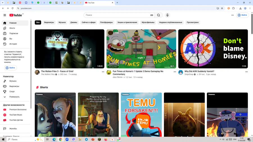Open the on-screen keyboard icon in search
The width and height of the screenshot is (253, 142).
[x=152, y=15]
